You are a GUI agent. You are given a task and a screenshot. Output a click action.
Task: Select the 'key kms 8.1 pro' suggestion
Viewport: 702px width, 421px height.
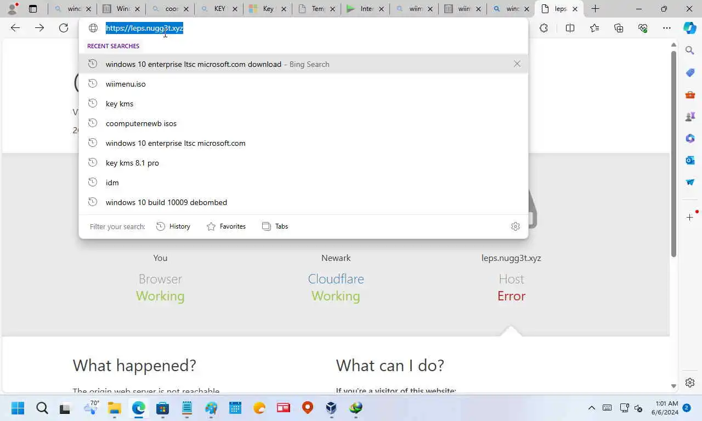click(x=303, y=163)
